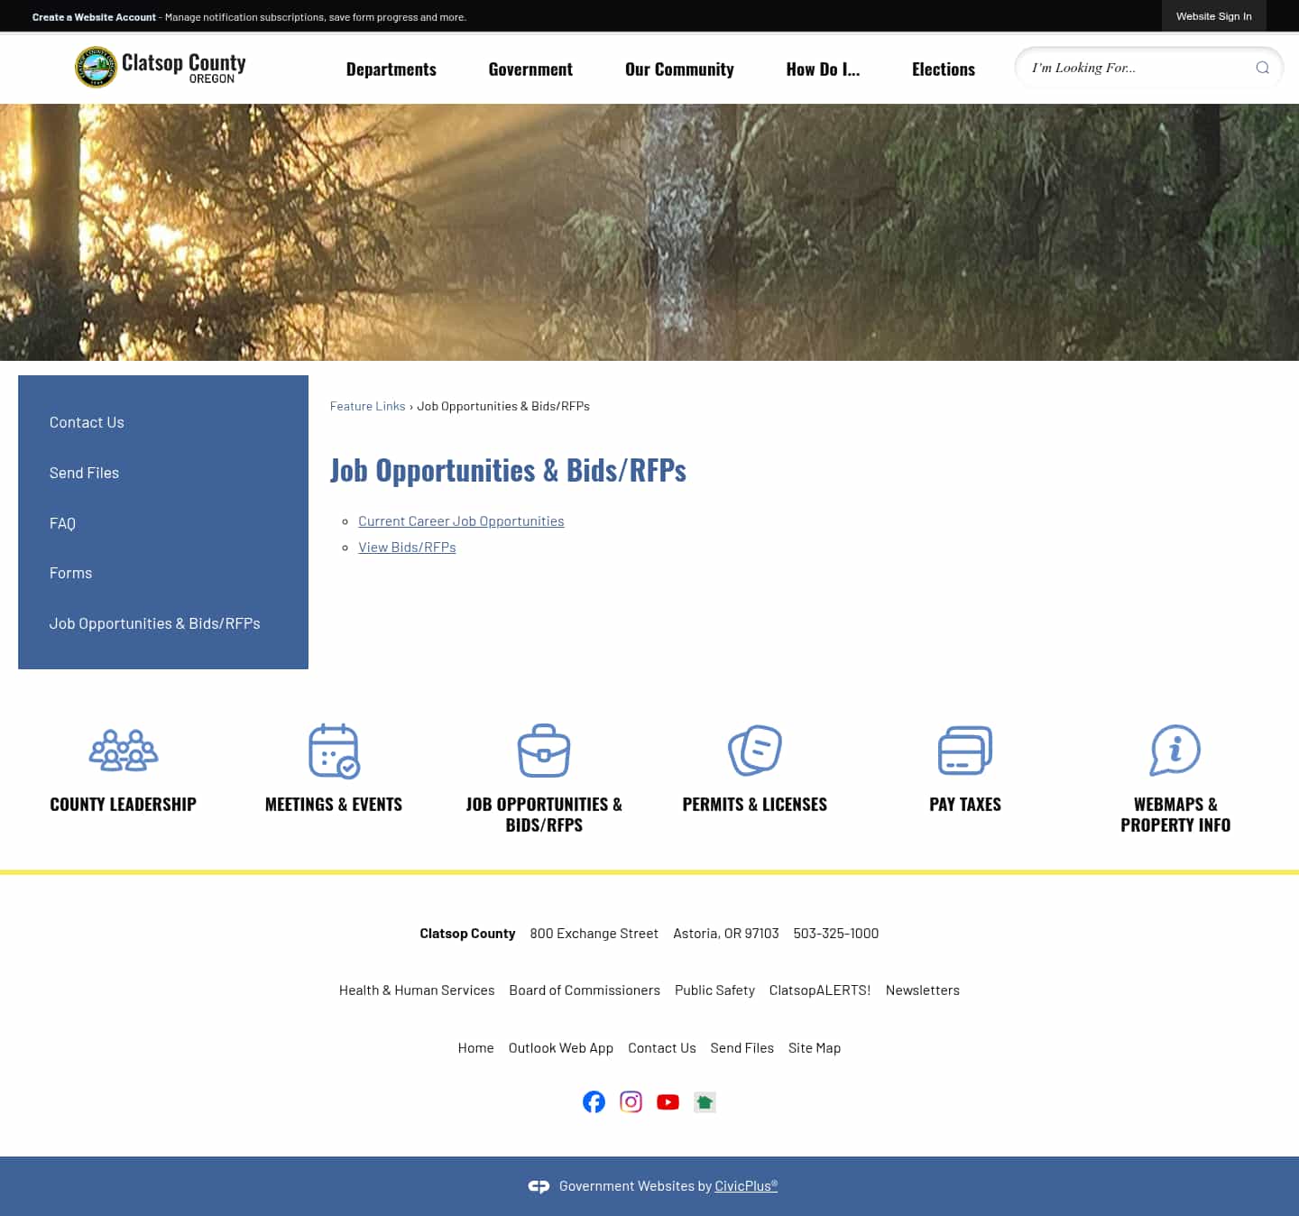The width and height of the screenshot is (1299, 1216).
Task: Open the How Do I... menu
Action: click(823, 69)
